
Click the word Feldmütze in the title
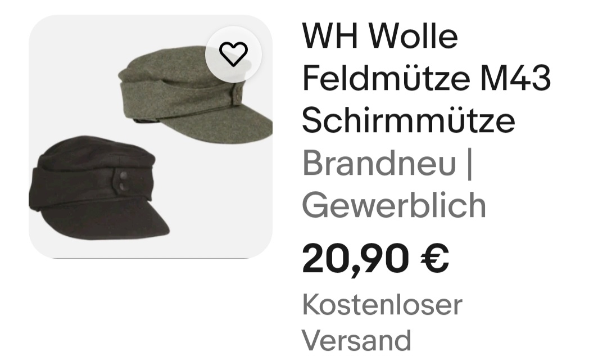click(386, 79)
